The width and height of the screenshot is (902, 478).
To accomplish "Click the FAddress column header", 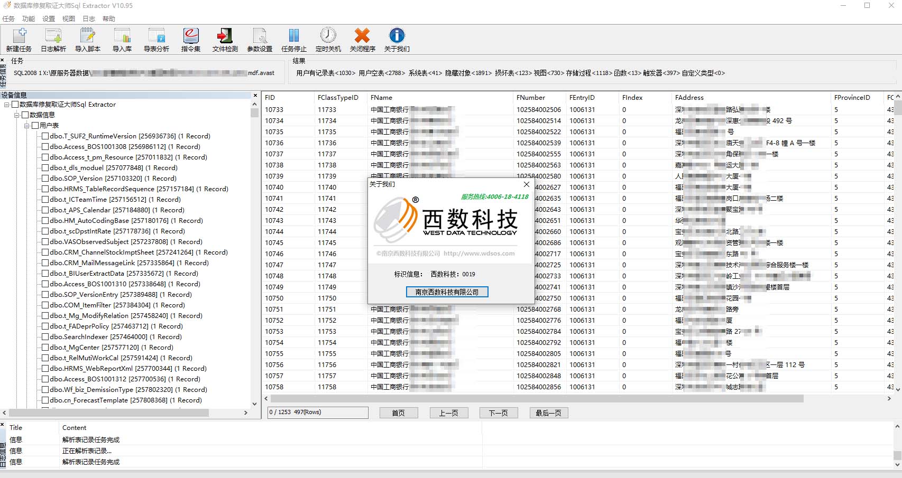I will point(751,98).
